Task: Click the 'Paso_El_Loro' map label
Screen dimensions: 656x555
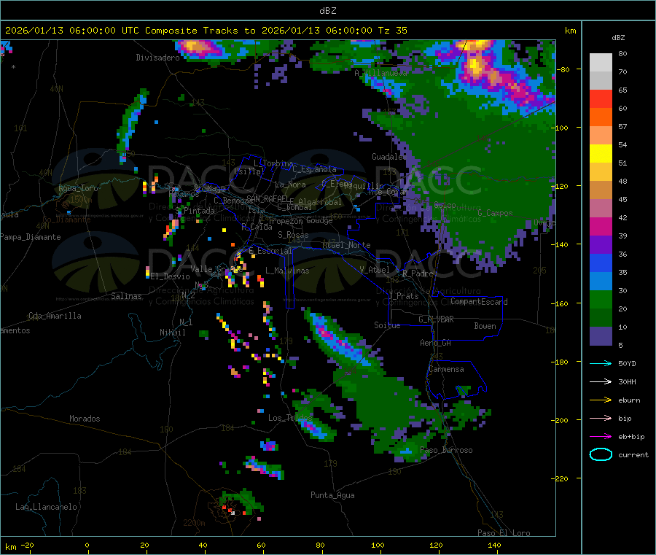Action: (504, 533)
